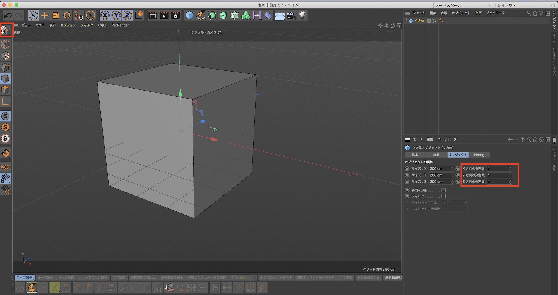Open the Edit Render Settings icon
This screenshot has height=295, width=558.
175,15
